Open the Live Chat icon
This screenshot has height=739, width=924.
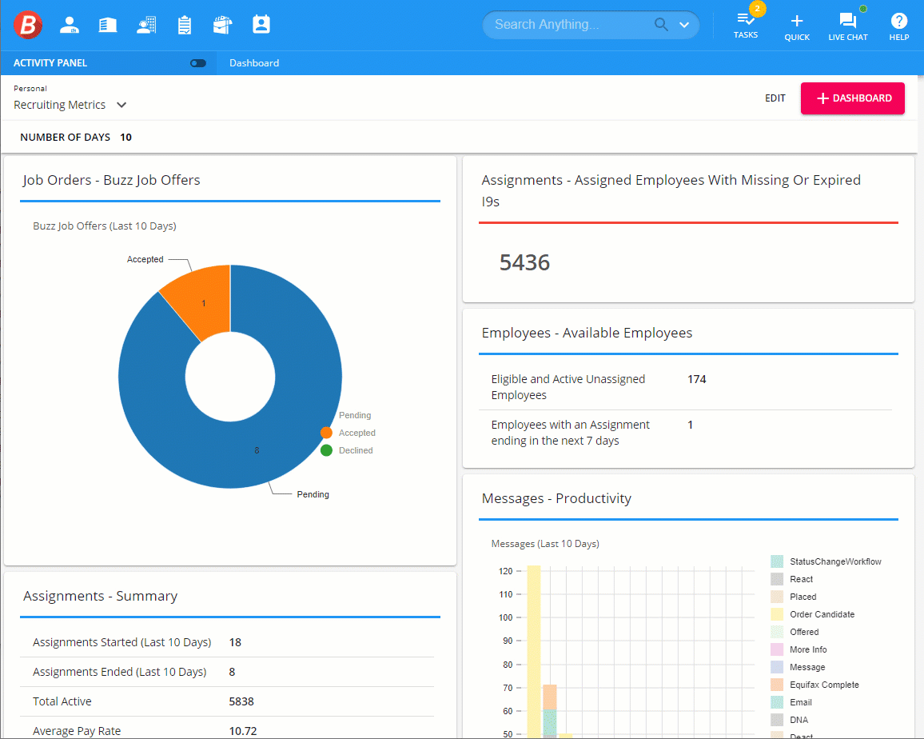pos(847,25)
